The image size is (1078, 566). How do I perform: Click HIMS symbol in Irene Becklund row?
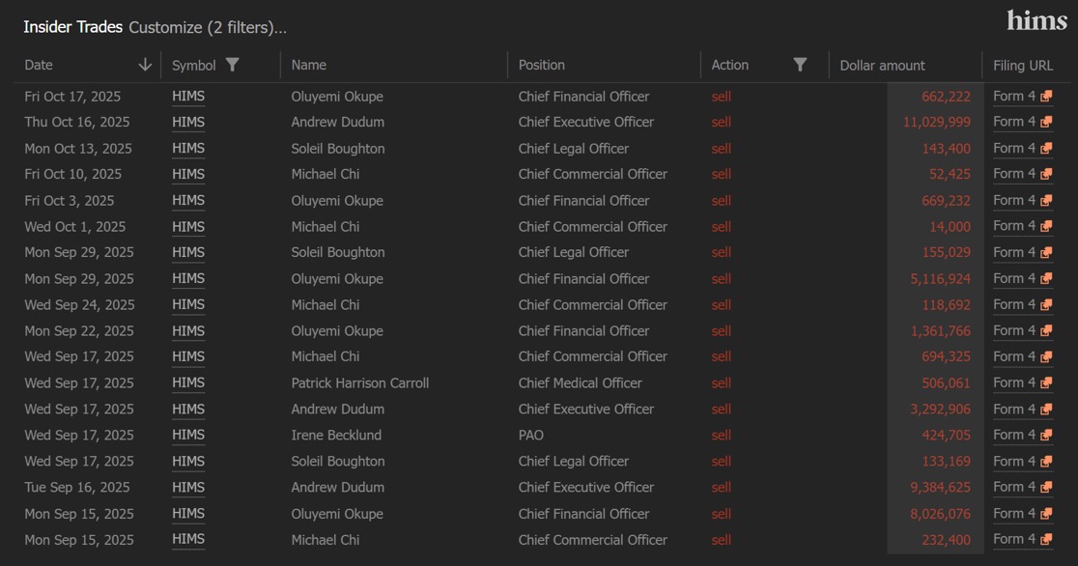point(188,436)
